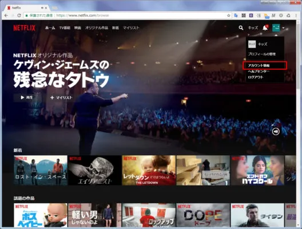Add featured title with マイリスト button
Viewport: 302px width, 229px height.
tap(61, 98)
